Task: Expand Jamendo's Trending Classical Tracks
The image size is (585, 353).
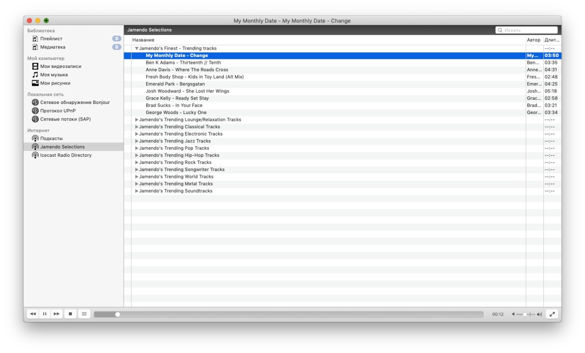Action: [136, 127]
